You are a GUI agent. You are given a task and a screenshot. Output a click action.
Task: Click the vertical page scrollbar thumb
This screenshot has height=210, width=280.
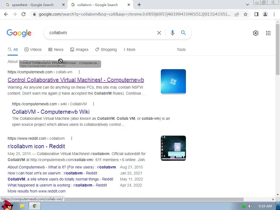click(278, 49)
